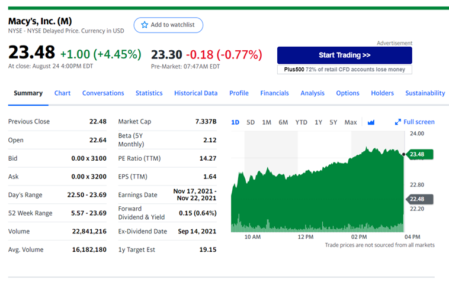Click the Ask value 0.00 x 3200
The height and width of the screenshot is (283, 449).
click(89, 177)
